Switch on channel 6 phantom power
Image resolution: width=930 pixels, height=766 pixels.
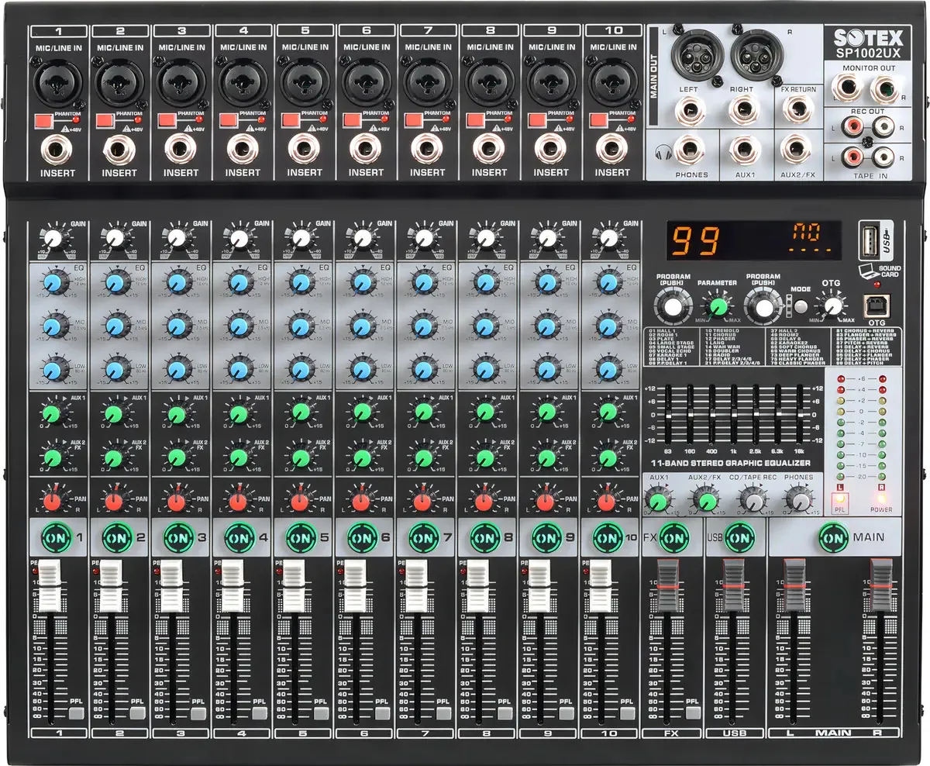click(x=352, y=121)
